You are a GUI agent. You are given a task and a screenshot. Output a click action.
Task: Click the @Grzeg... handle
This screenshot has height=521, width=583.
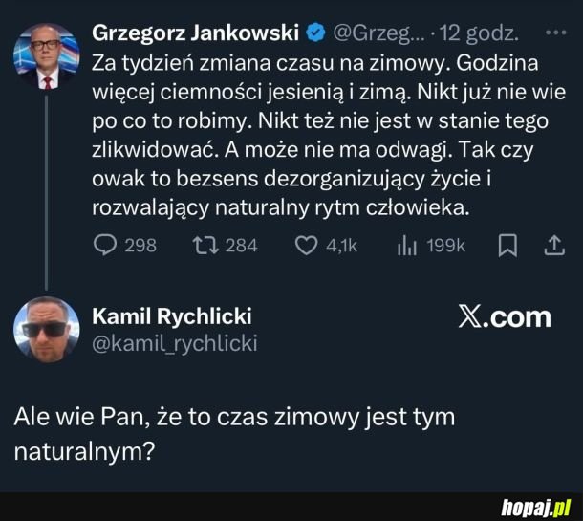[x=378, y=33]
